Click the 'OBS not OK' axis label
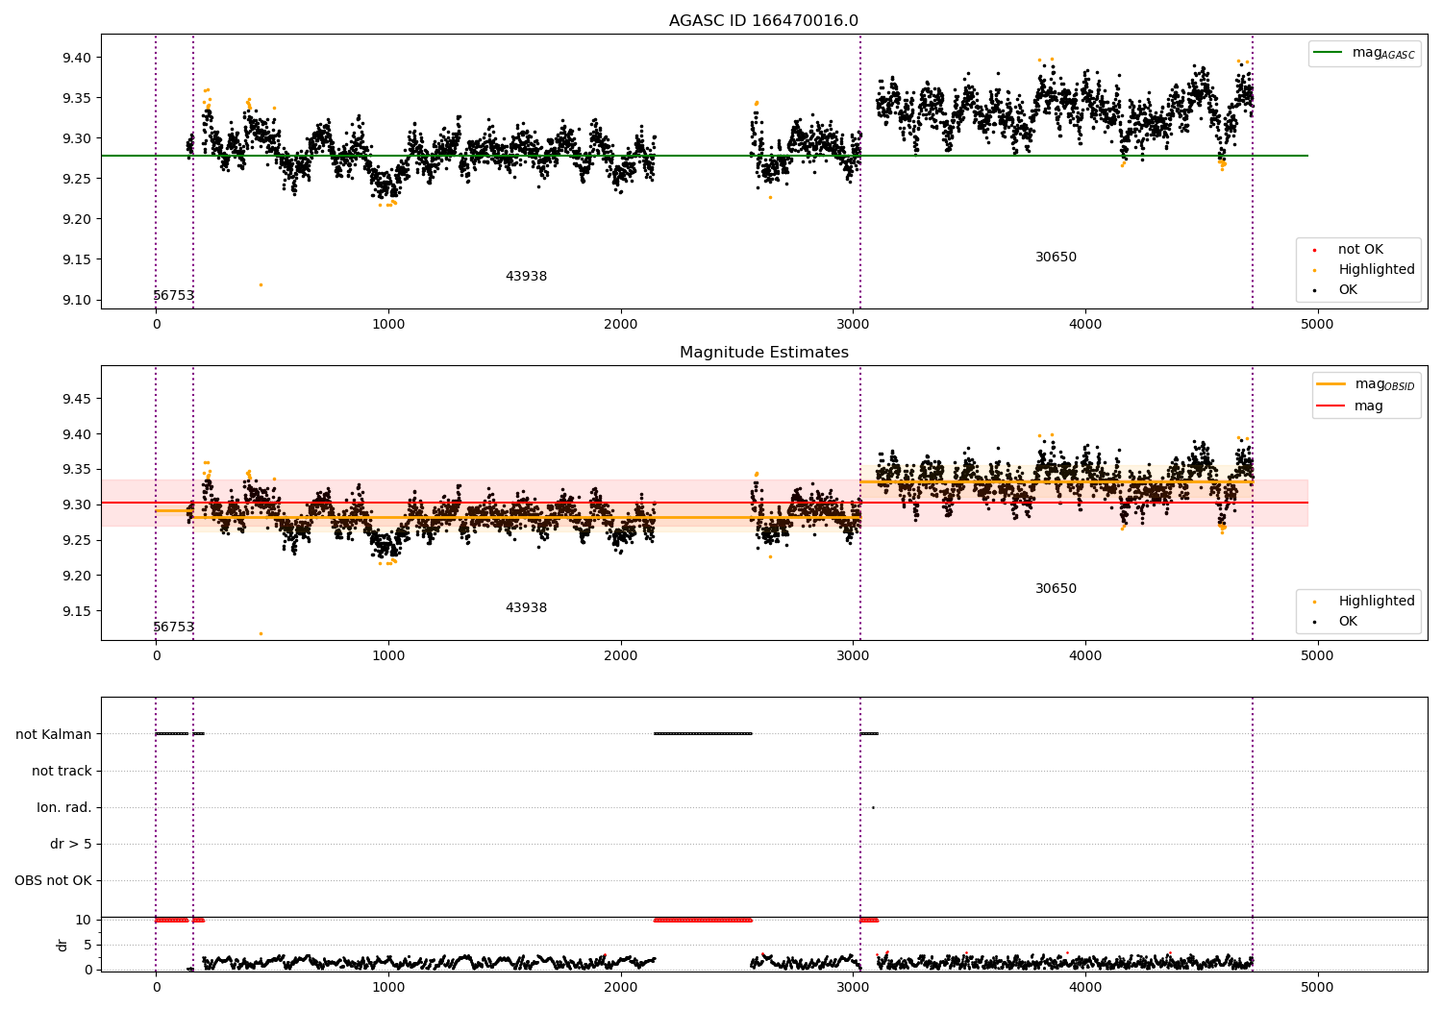The image size is (1442, 1009). 53,880
